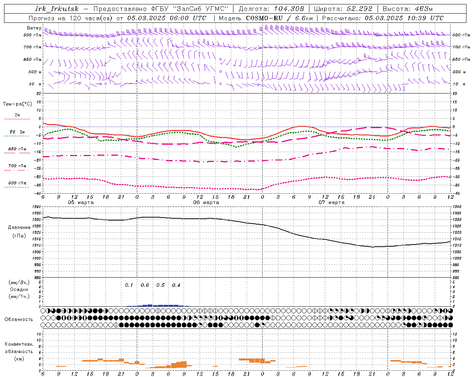
Task: Click the (гПа) pressure unit label
Action: pos(19,236)
